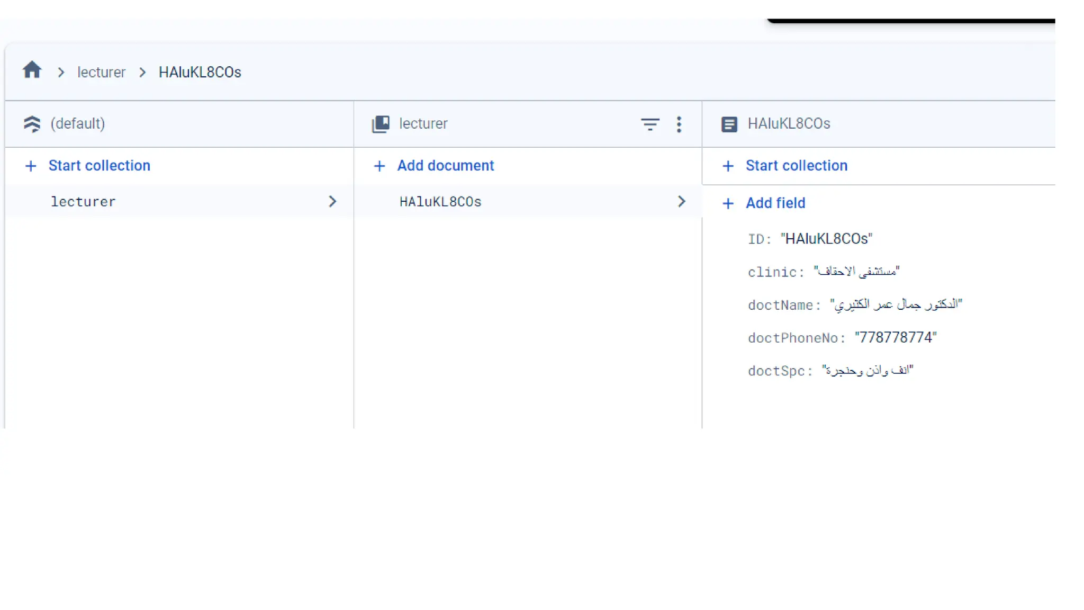Select the HAluKL8COs document row
The width and height of the screenshot is (1084, 610).
pos(440,202)
